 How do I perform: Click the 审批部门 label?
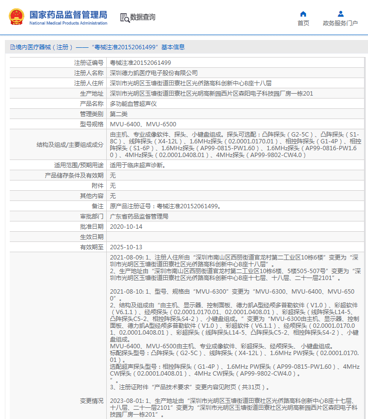(x=92, y=217)
